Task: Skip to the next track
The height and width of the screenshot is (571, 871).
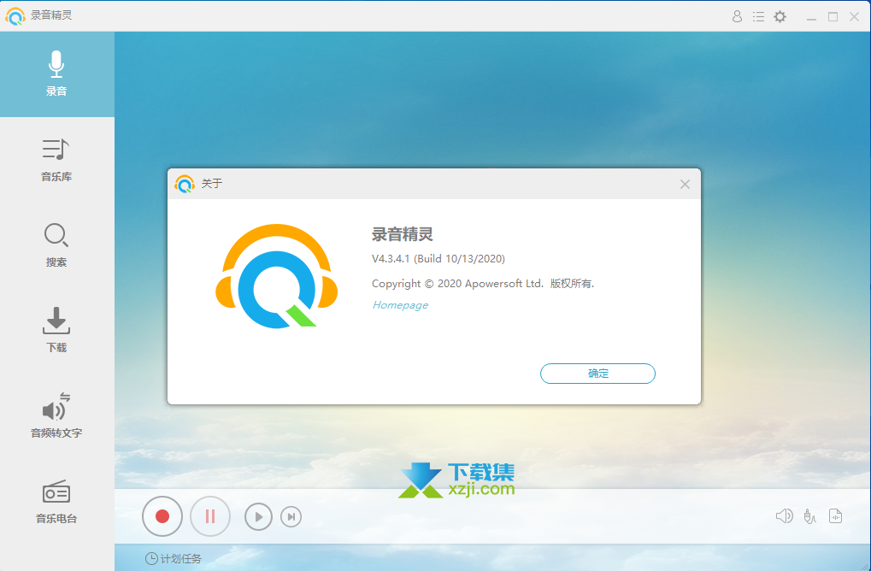Action: [x=291, y=517]
